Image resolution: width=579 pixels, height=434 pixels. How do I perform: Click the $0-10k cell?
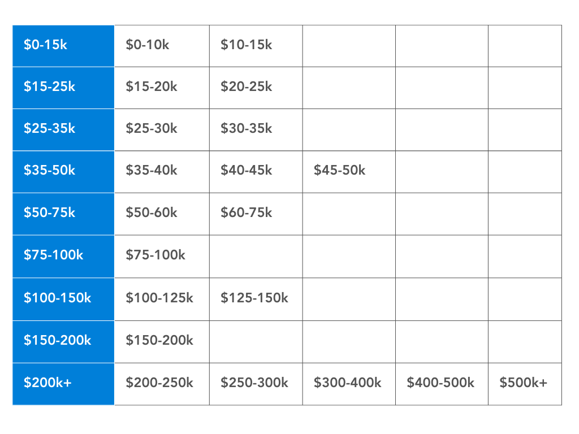click(x=161, y=45)
